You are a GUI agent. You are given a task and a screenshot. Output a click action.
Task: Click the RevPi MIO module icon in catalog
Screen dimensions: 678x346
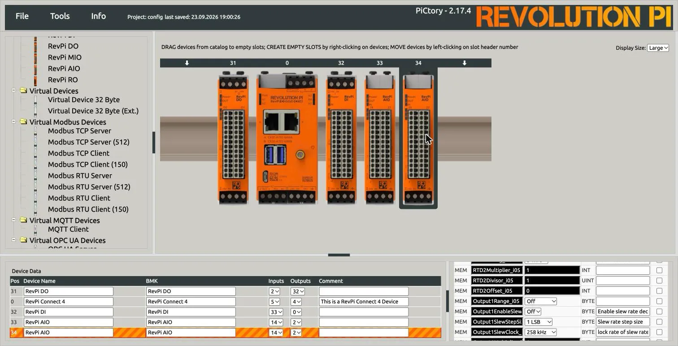tap(35, 57)
